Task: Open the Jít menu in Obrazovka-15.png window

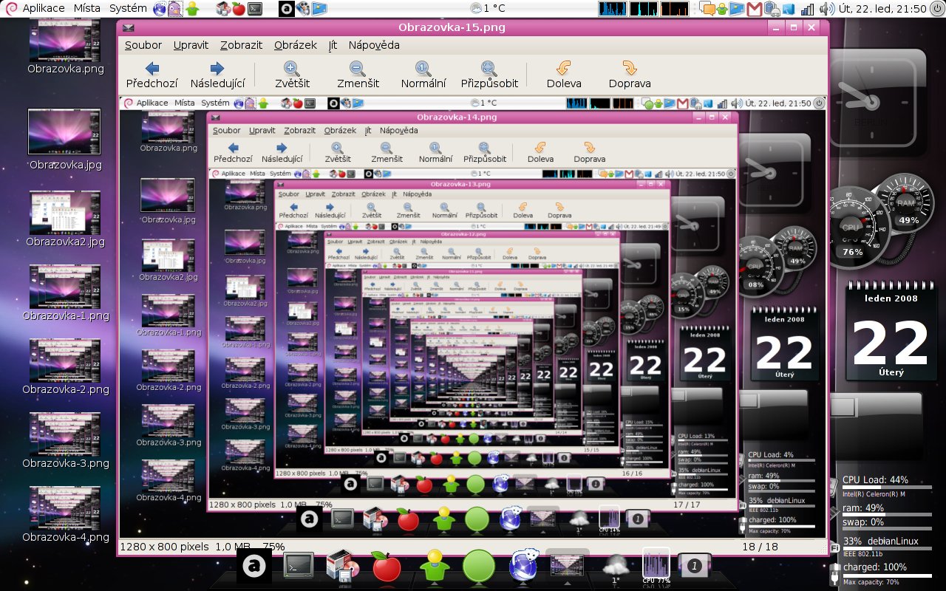Action: 333,45
